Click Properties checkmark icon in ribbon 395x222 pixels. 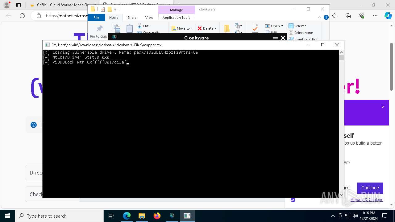(x=255, y=28)
